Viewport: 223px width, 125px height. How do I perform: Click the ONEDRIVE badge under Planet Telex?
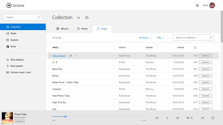point(20,121)
